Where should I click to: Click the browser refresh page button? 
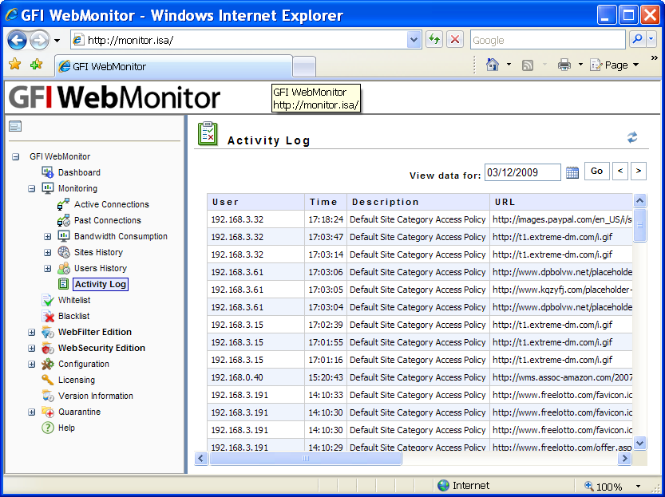(434, 40)
